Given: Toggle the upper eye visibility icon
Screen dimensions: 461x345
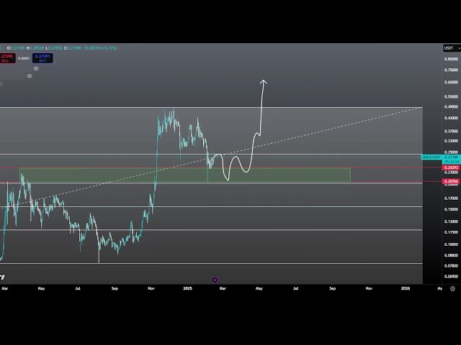Looking at the screenshot, I should 36,68.
